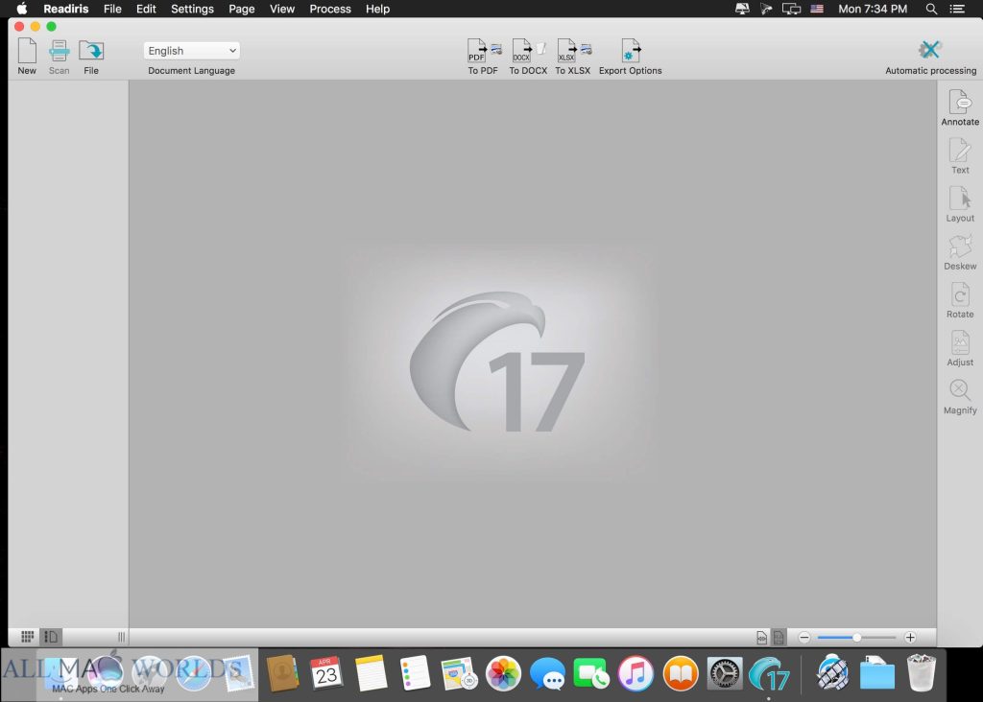Click fit-to-width page icon

(x=761, y=638)
